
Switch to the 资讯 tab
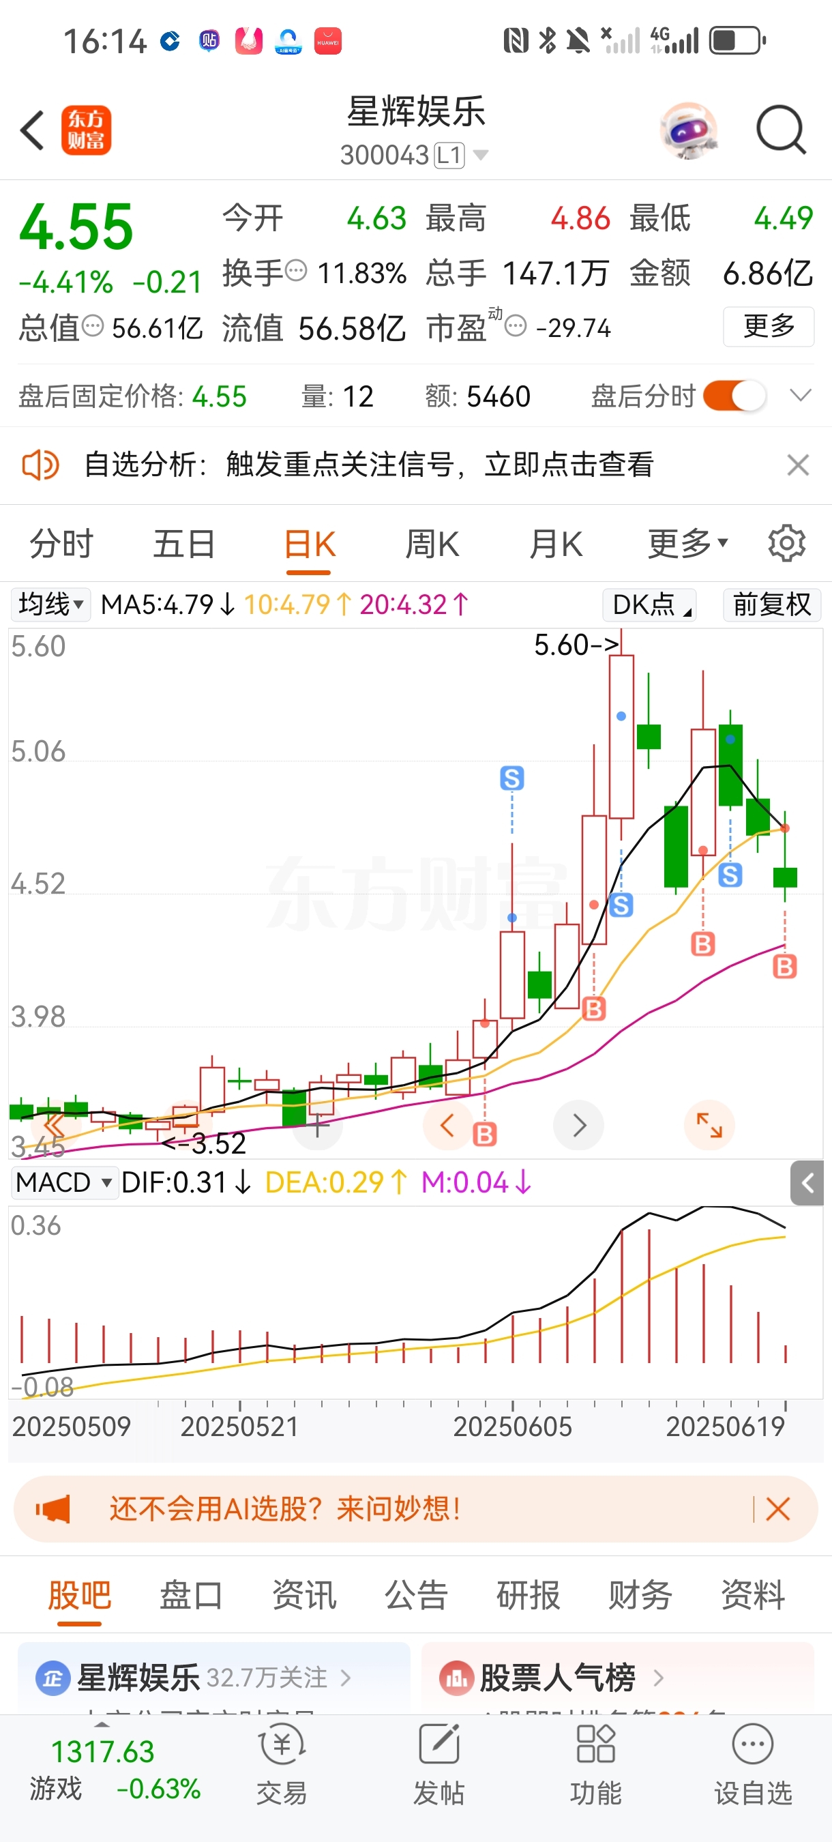click(x=303, y=1595)
